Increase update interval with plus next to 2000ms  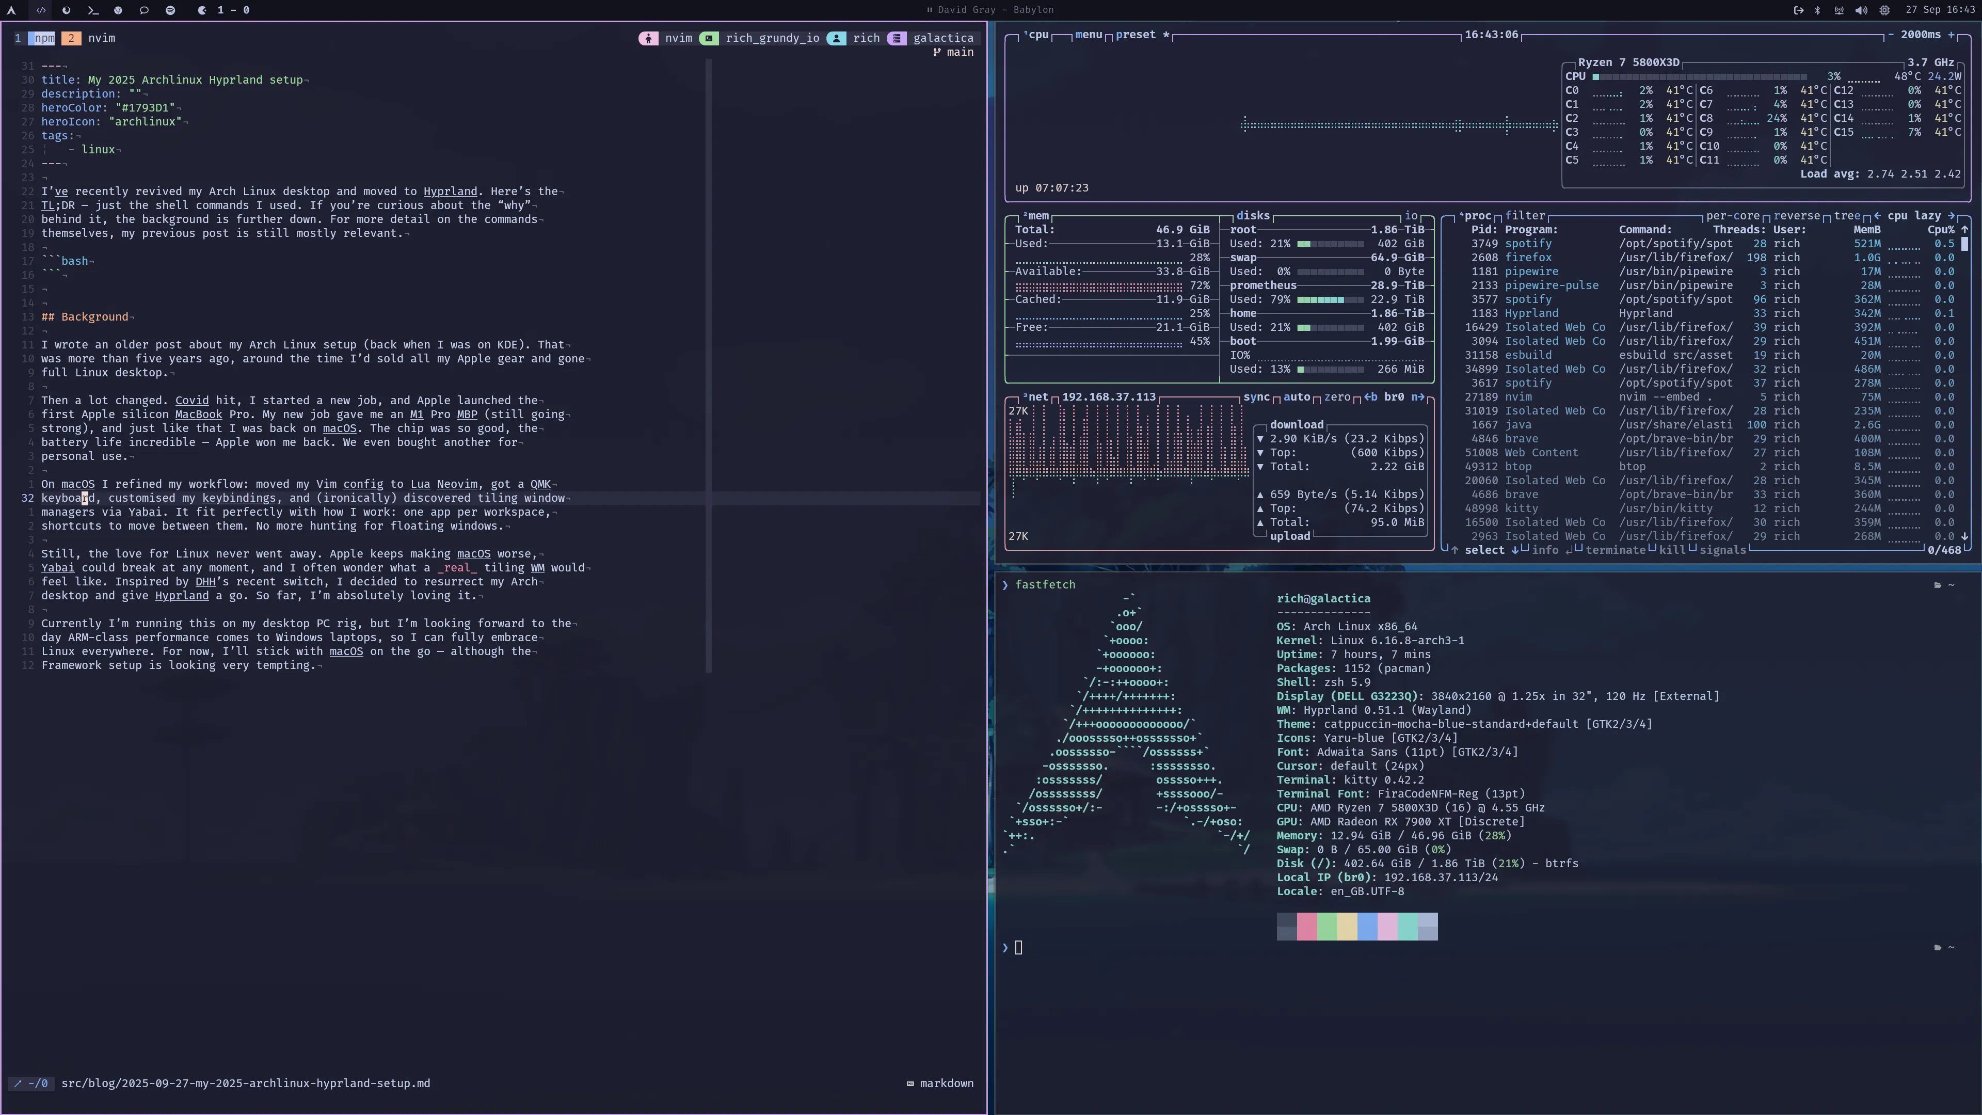(x=1951, y=35)
